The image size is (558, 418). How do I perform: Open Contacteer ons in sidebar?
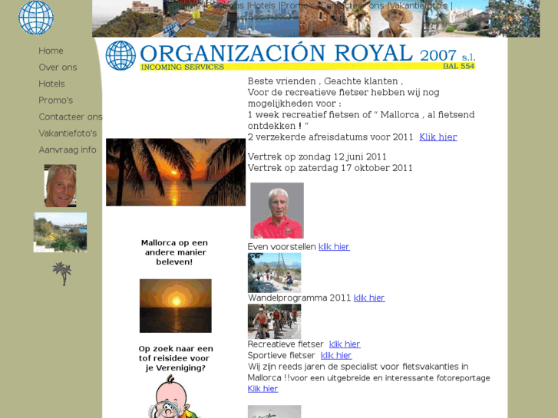click(x=71, y=117)
